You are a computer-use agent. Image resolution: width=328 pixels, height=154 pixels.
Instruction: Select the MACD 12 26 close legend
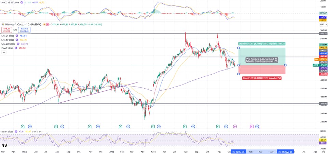click(9, 2)
